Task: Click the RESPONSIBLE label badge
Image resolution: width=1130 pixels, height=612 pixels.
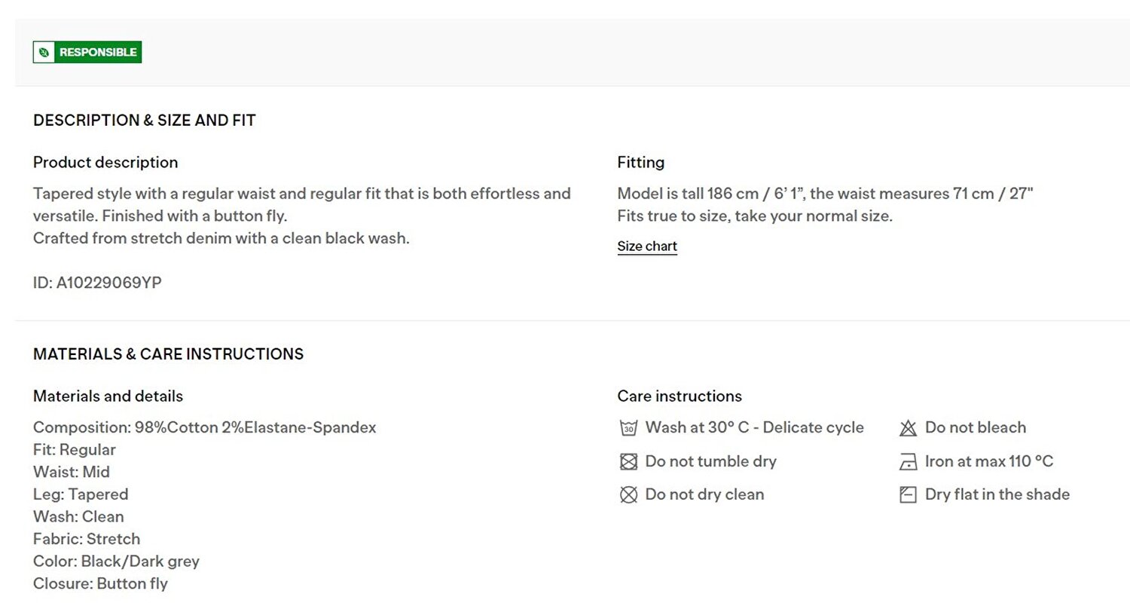Action: point(87,52)
